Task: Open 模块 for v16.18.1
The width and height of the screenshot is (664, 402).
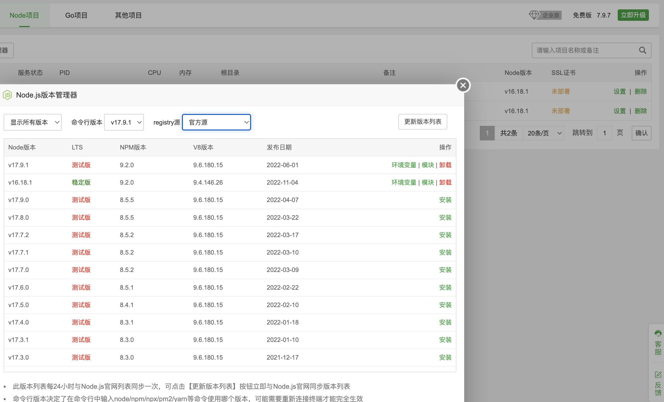Action: (x=428, y=183)
